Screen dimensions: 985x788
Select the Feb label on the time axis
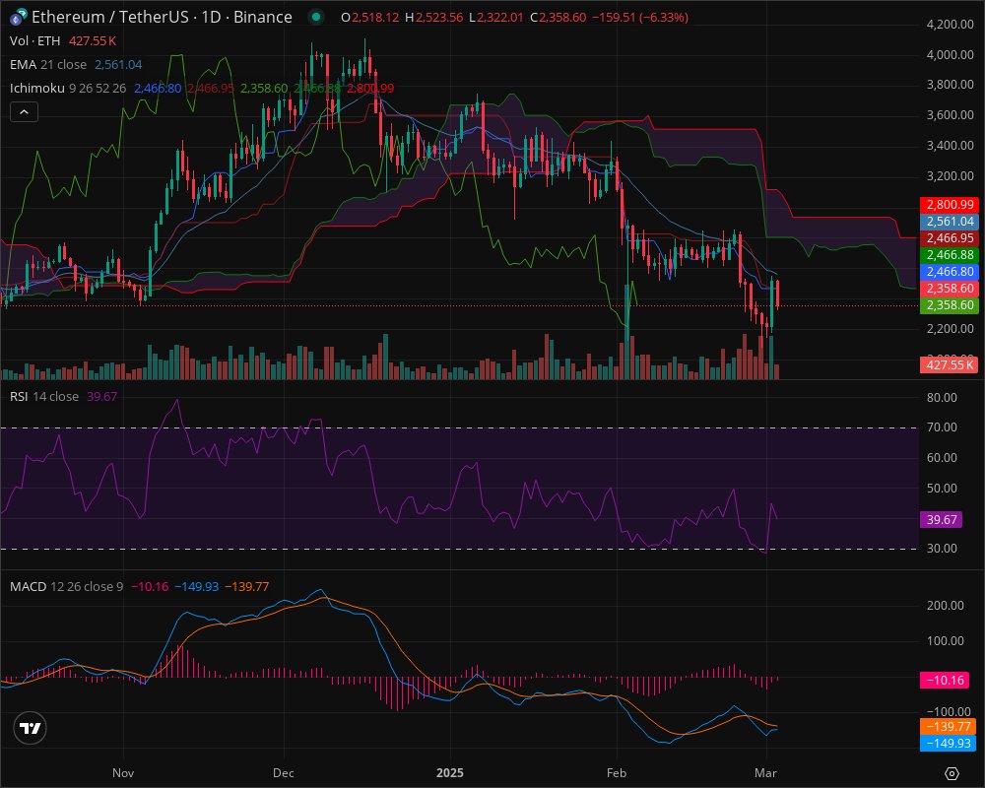tap(615, 774)
